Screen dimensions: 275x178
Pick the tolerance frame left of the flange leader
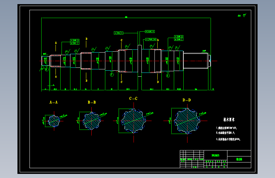119,33
